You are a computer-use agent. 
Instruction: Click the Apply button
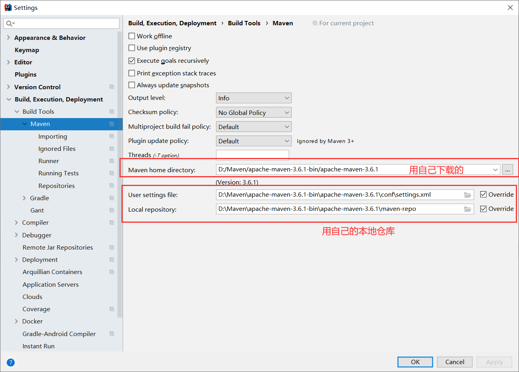(x=494, y=362)
